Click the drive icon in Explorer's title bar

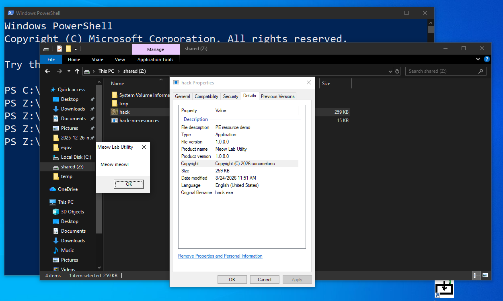click(47, 49)
